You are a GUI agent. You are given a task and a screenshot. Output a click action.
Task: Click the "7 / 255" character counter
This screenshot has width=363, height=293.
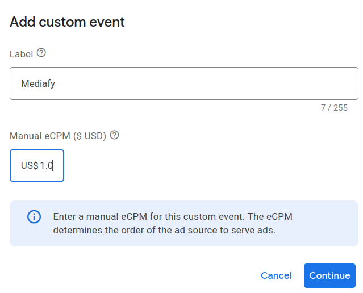334,108
